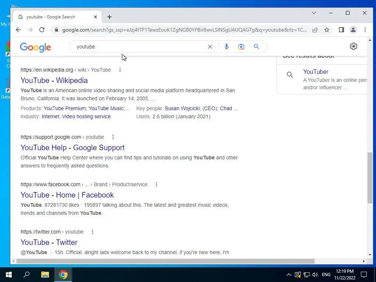Open YouTube - Twitter result
The image size is (376, 282).
49,242
